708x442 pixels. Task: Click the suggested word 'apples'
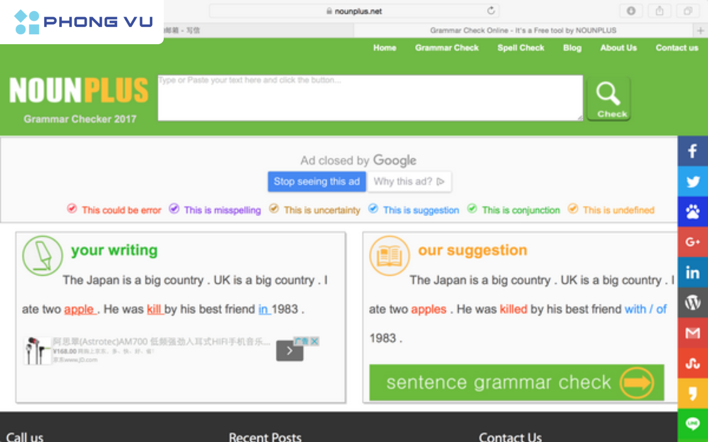tap(429, 309)
